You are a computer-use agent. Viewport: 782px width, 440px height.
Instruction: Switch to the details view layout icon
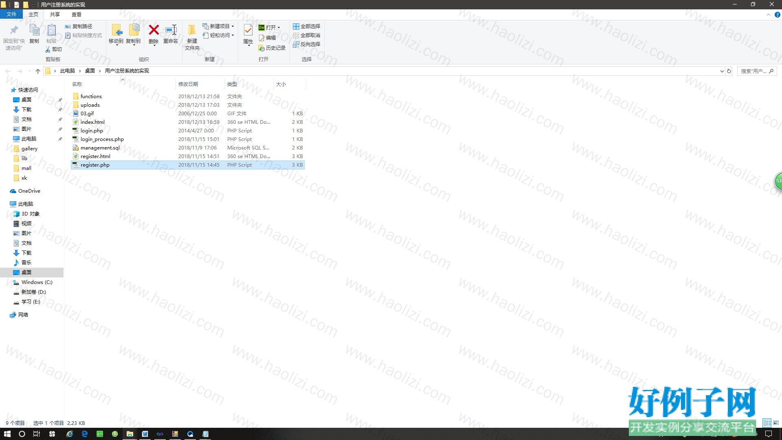[767, 423]
